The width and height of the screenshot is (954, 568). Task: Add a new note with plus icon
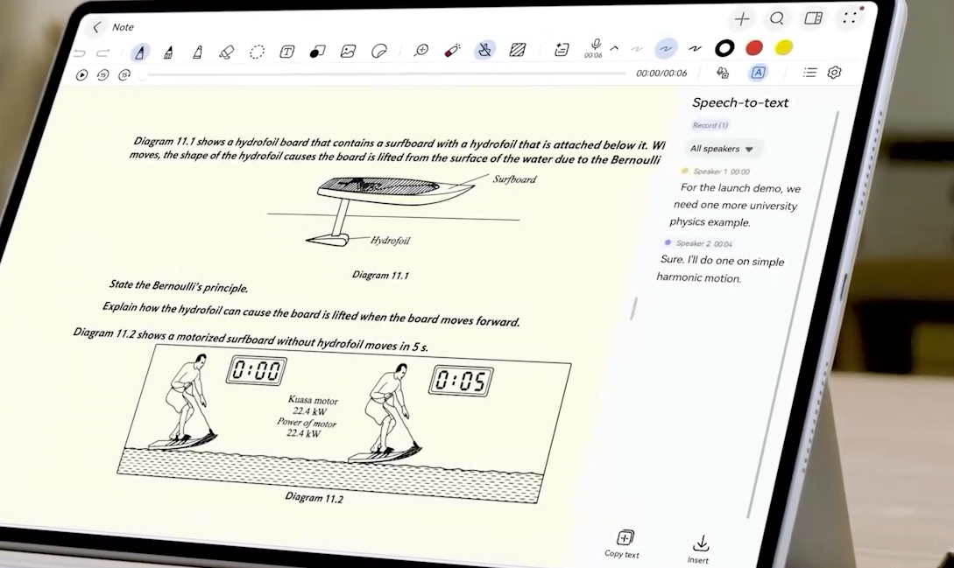pyautogui.click(x=742, y=19)
